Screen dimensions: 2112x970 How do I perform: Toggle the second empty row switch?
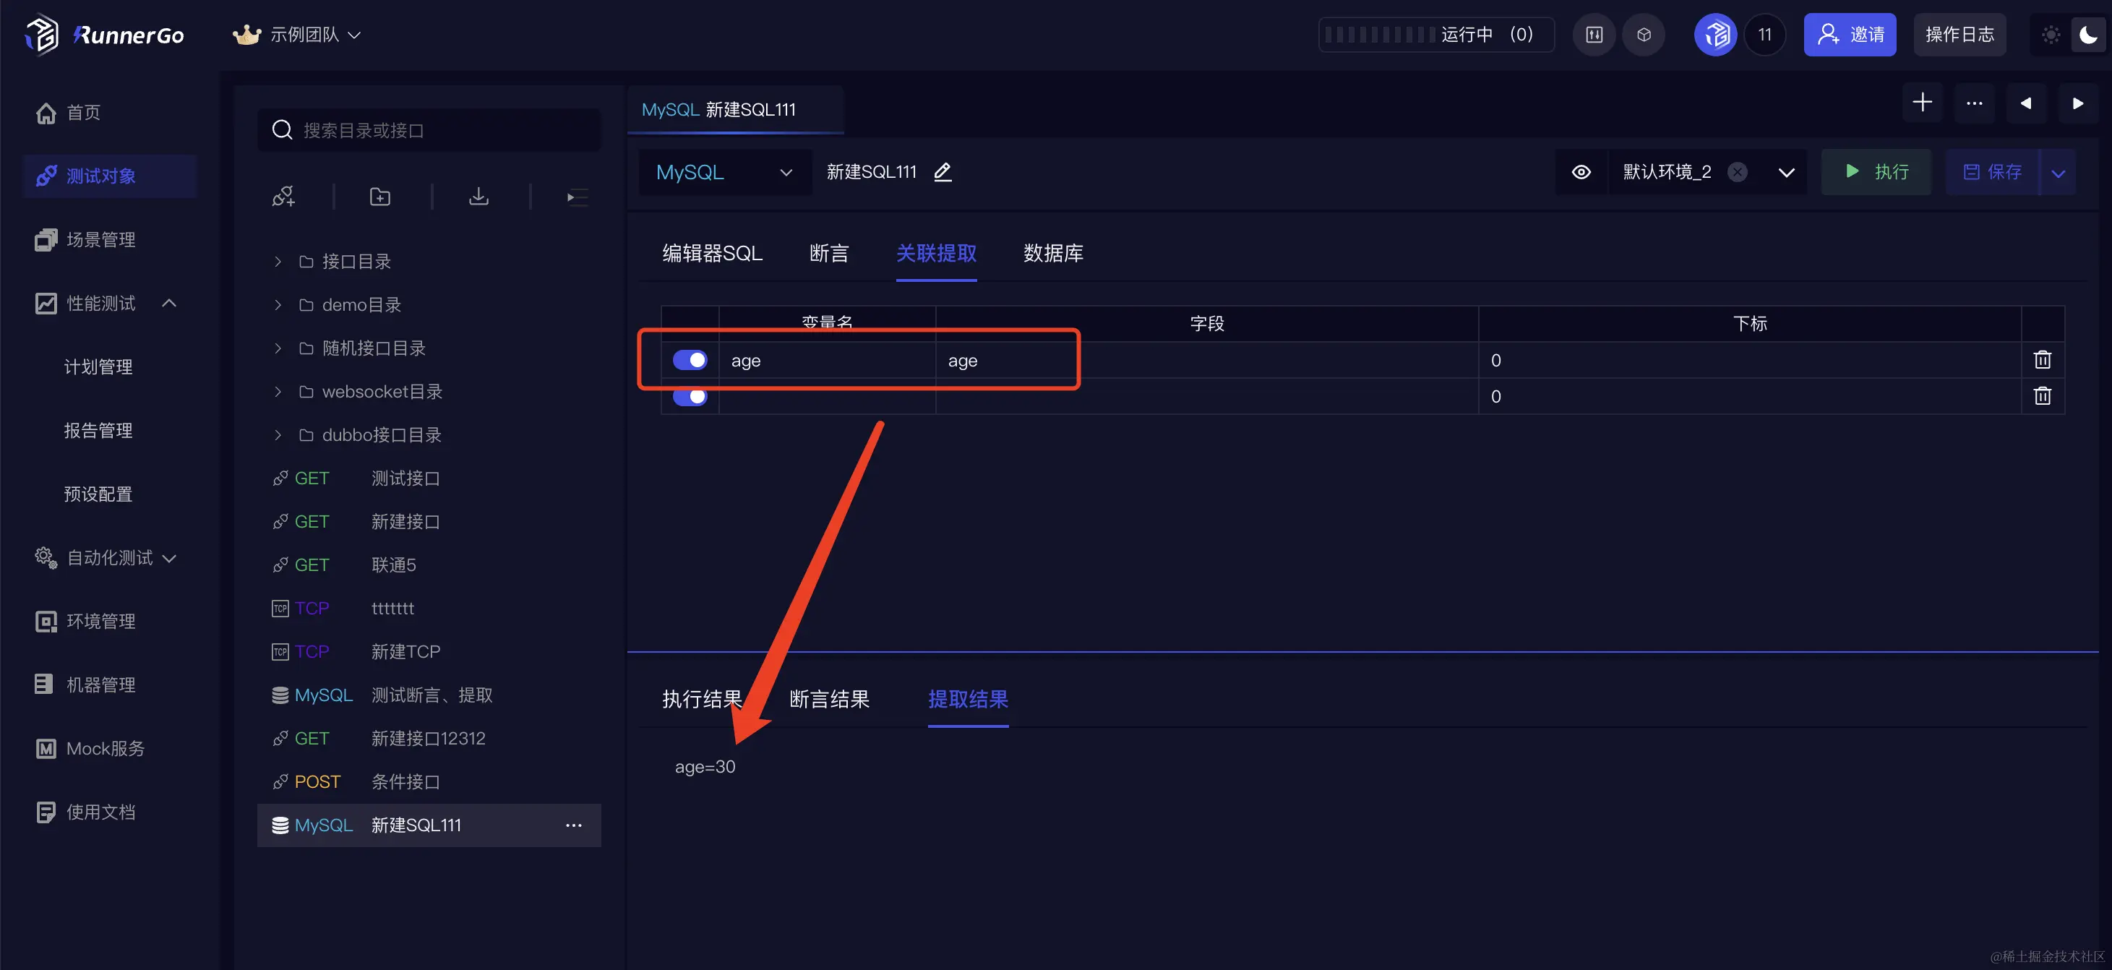[690, 397]
